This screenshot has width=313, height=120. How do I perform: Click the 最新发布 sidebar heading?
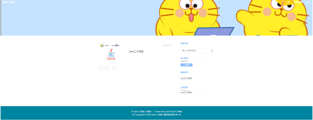[184, 72]
